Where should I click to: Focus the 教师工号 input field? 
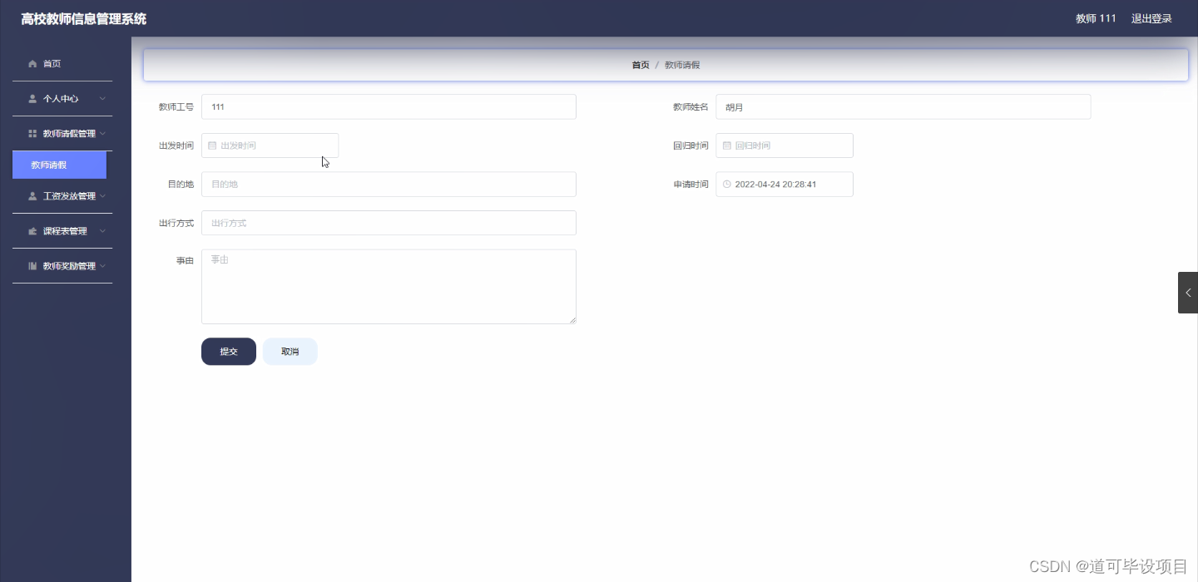click(389, 106)
